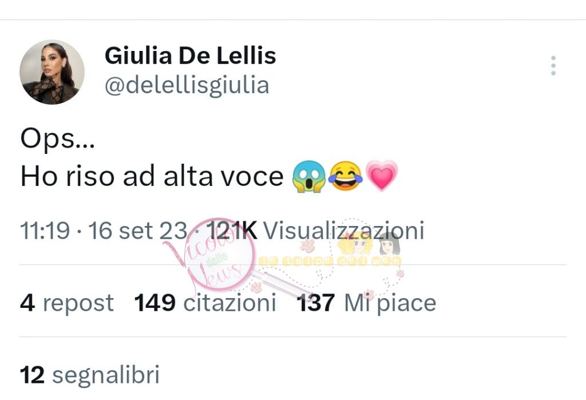Click the Ops... tweet line
586x400 pixels.
click(58, 139)
